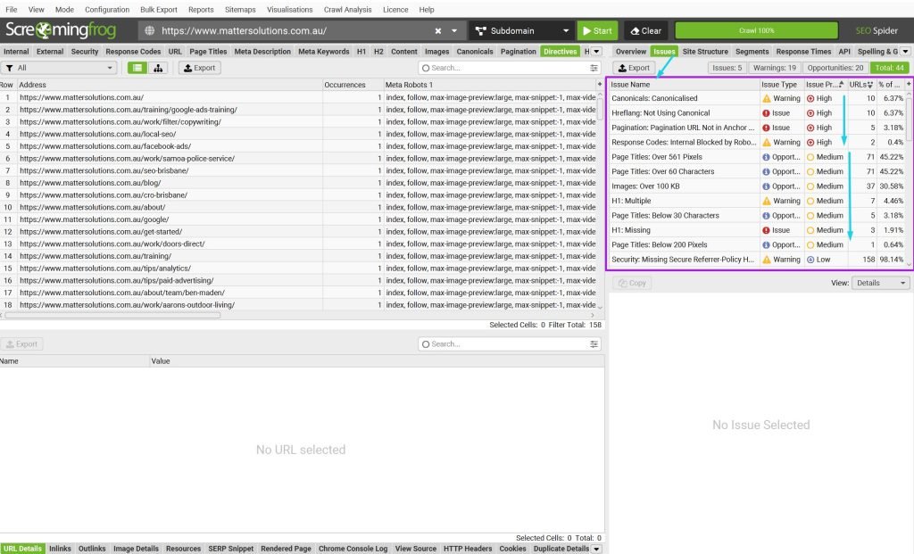The image size is (914, 554).
Task: Select the Hreflang: Not Using Canonical row
Action: pyautogui.click(x=661, y=113)
